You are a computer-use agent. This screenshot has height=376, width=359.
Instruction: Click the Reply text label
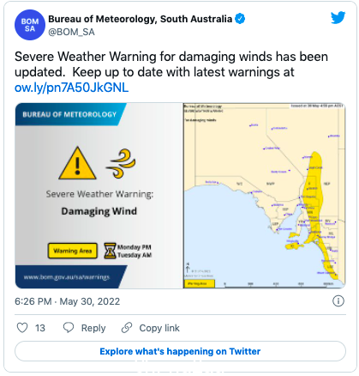93,328
